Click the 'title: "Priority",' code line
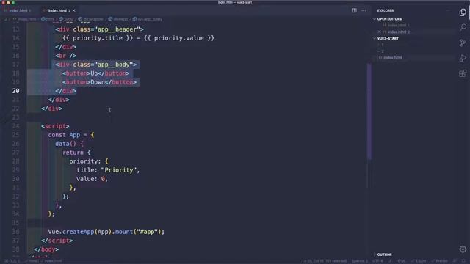 point(108,170)
